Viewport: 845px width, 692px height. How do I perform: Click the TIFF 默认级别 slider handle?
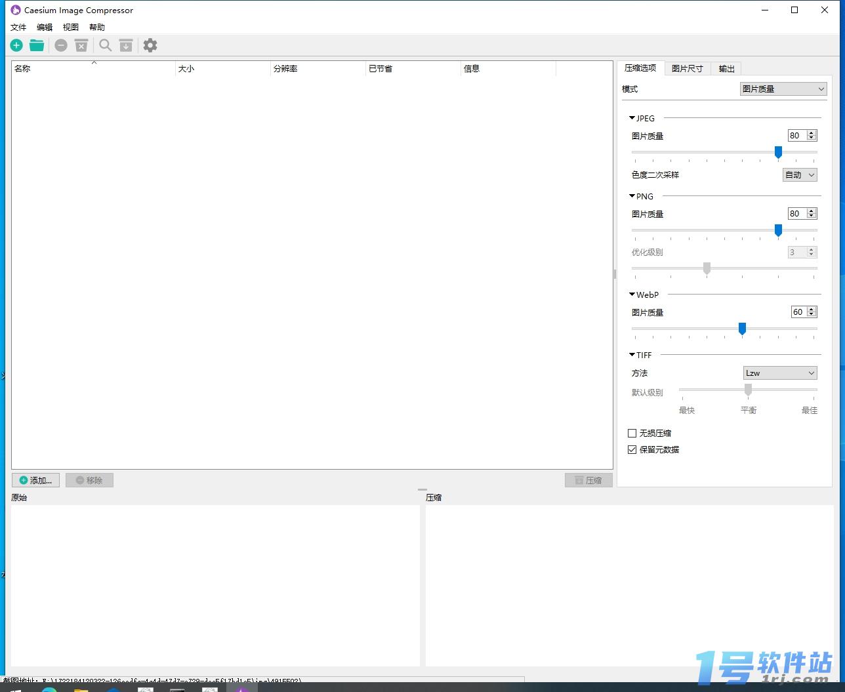click(748, 390)
